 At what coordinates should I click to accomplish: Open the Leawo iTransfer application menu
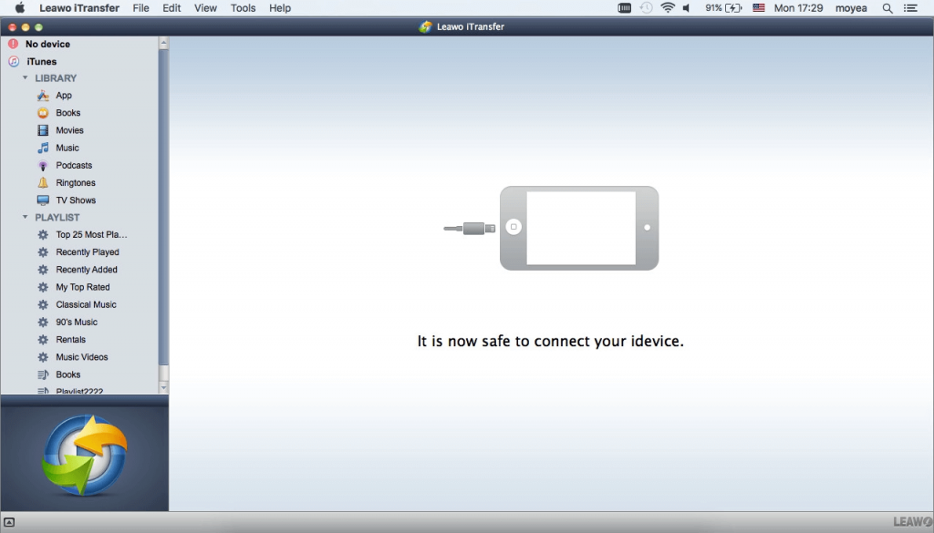79,8
